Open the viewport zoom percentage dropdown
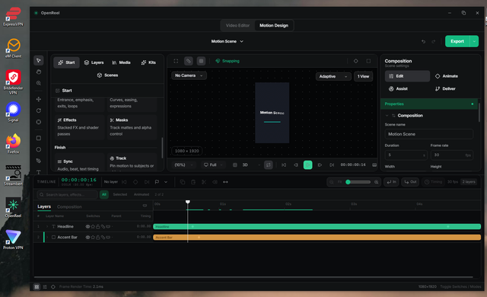487x297 pixels. pyautogui.click(x=184, y=165)
